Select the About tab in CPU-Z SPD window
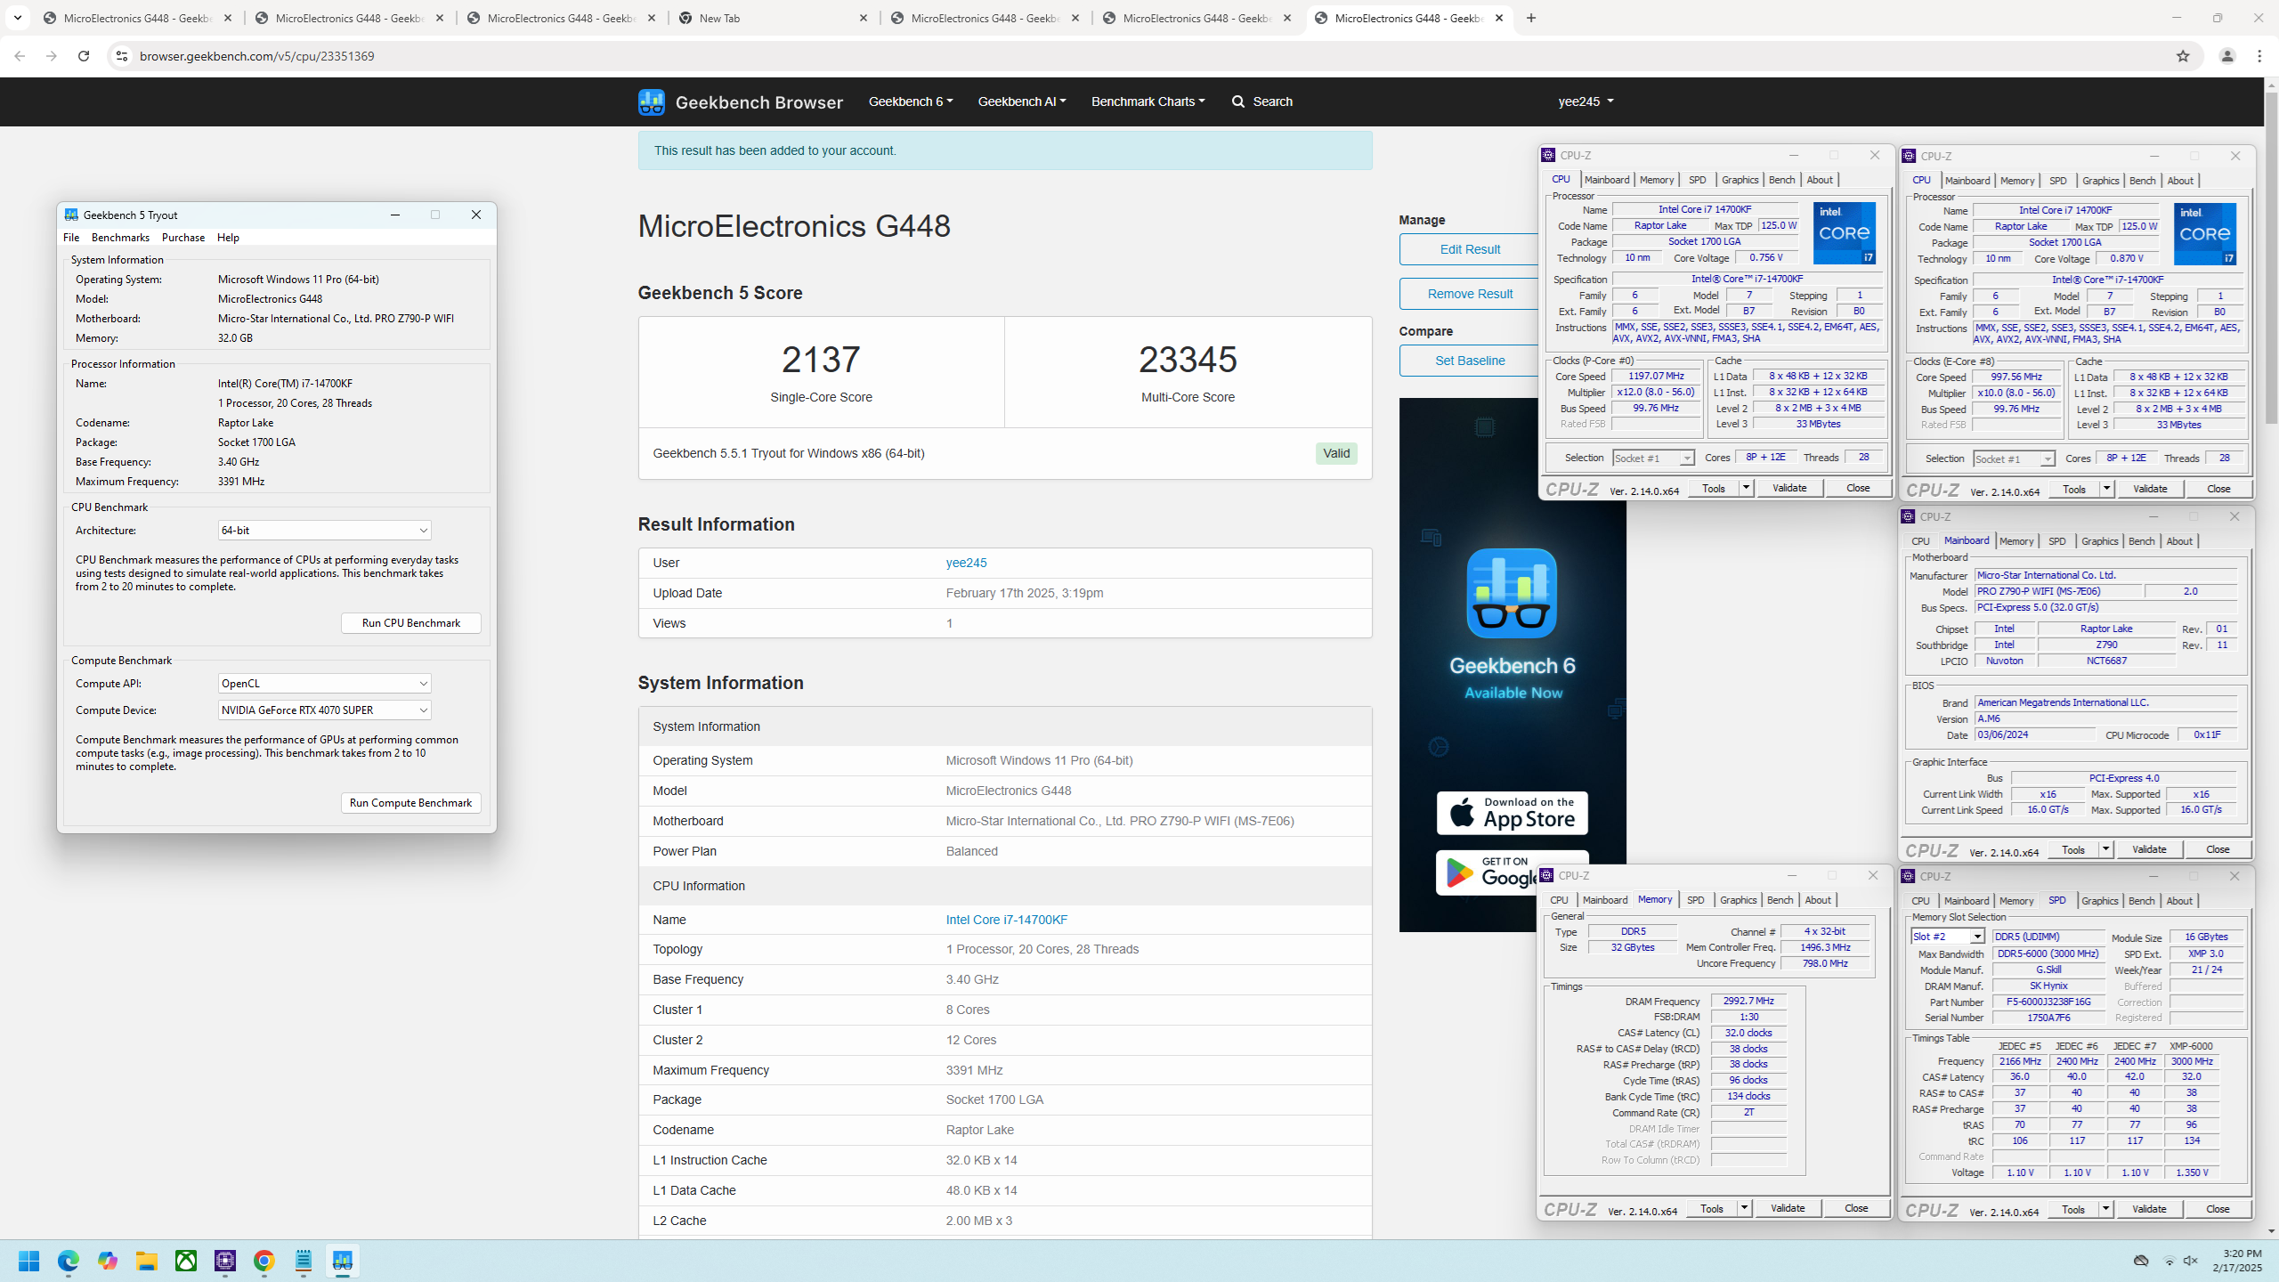The image size is (2279, 1282). tap(2178, 901)
